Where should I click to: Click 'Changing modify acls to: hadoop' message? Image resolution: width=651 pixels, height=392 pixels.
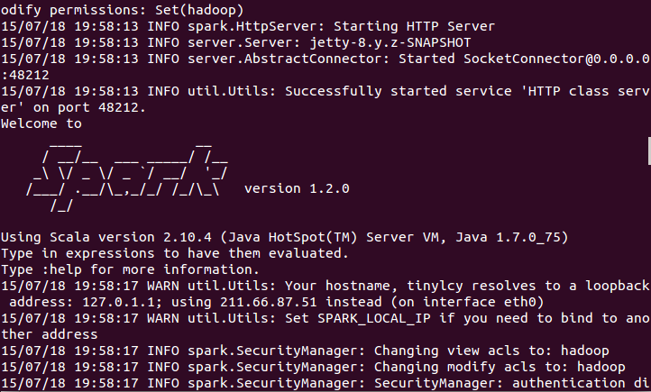click(x=500, y=367)
